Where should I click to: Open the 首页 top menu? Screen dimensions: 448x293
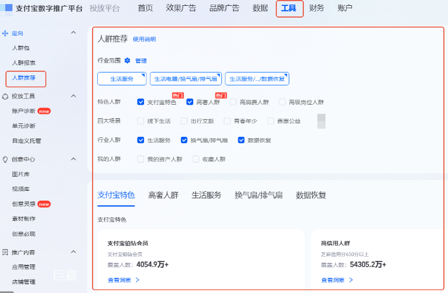pos(145,8)
